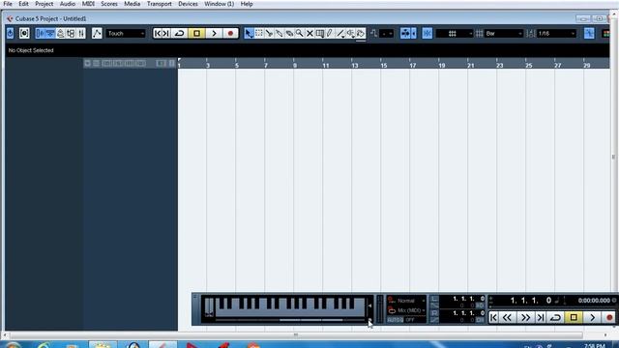Open the Project menu
The width and height of the screenshot is (619, 348).
click(x=44, y=4)
